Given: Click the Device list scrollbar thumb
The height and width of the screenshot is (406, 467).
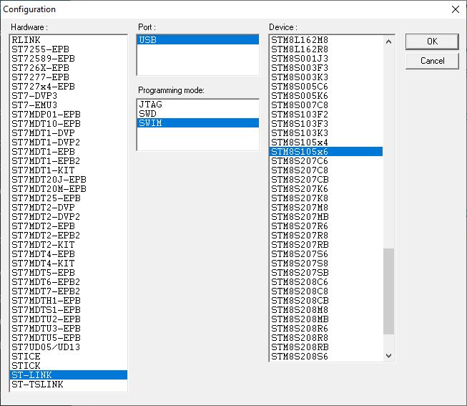Looking at the screenshot, I should tap(388, 291).
